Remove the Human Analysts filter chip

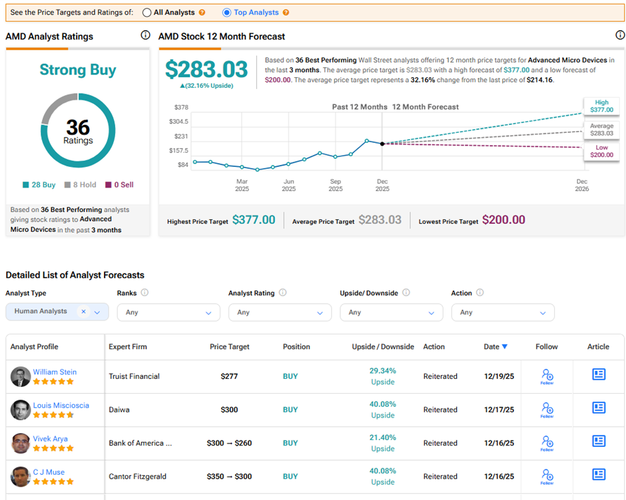tap(83, 311)
